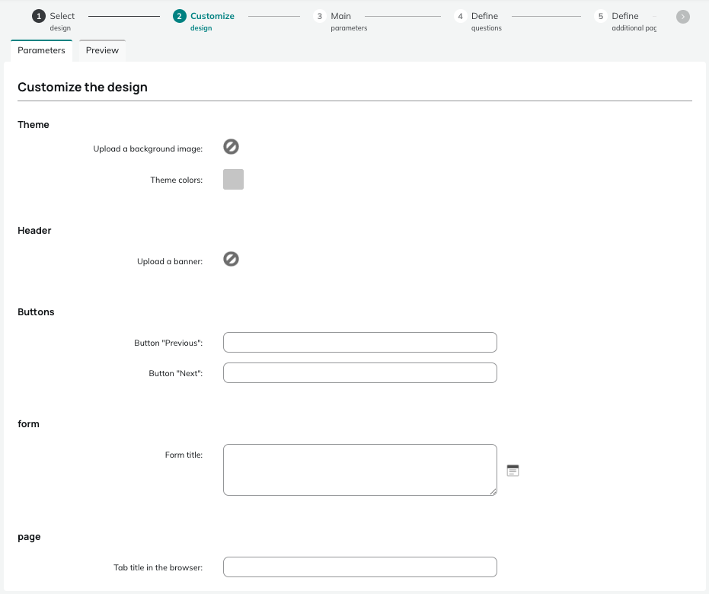Click the 'Theme' section heading
709x594 pixels.
pos(34,125)
